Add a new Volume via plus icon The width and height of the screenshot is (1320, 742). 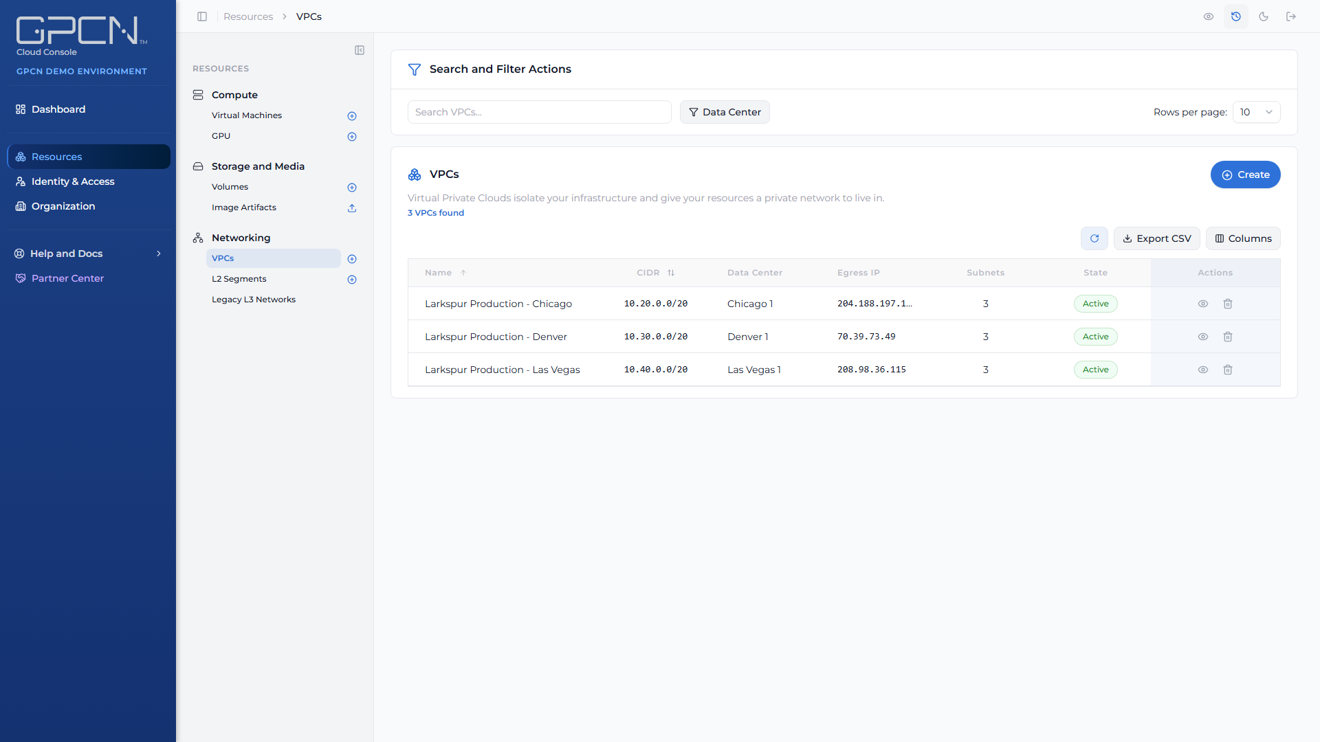point(352,188)
